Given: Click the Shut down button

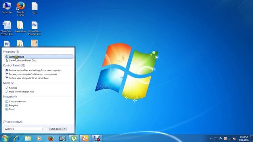Looking at the screenshot, I should coord(56,129).
